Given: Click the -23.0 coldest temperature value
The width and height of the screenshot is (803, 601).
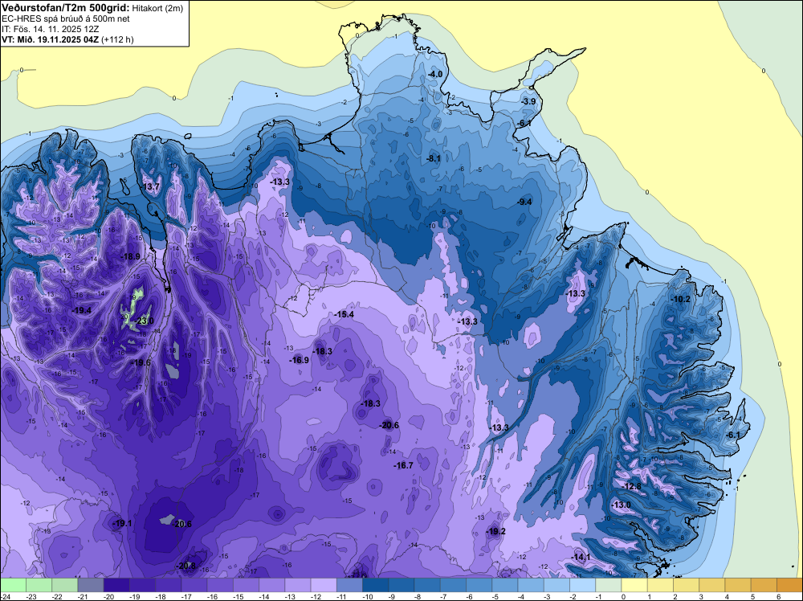Looking at the screenshot, I should coord(144,321).
